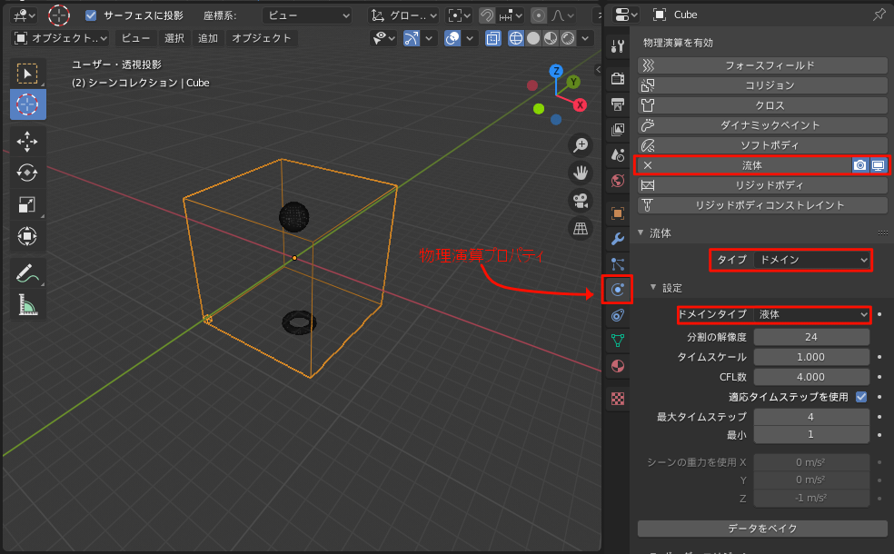
Task: Open the オブジェクト menu
Action: click(x=261, y=38)
